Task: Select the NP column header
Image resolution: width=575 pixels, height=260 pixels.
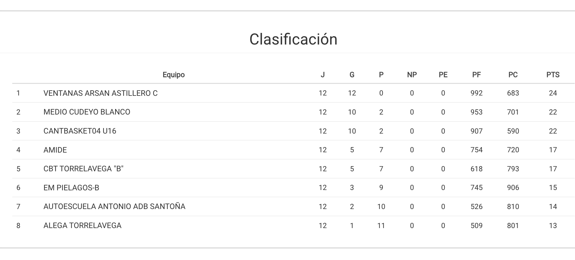Action: [412, 75]
